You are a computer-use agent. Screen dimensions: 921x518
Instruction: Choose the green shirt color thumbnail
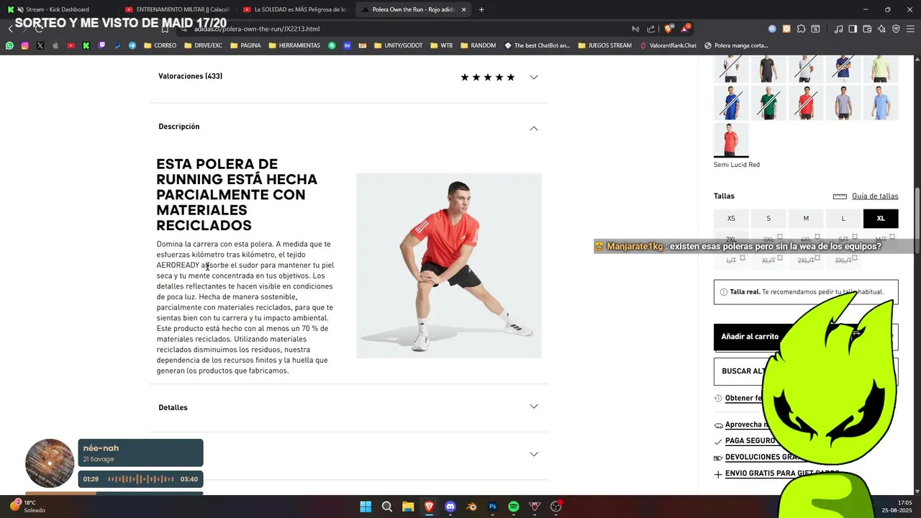768,102
